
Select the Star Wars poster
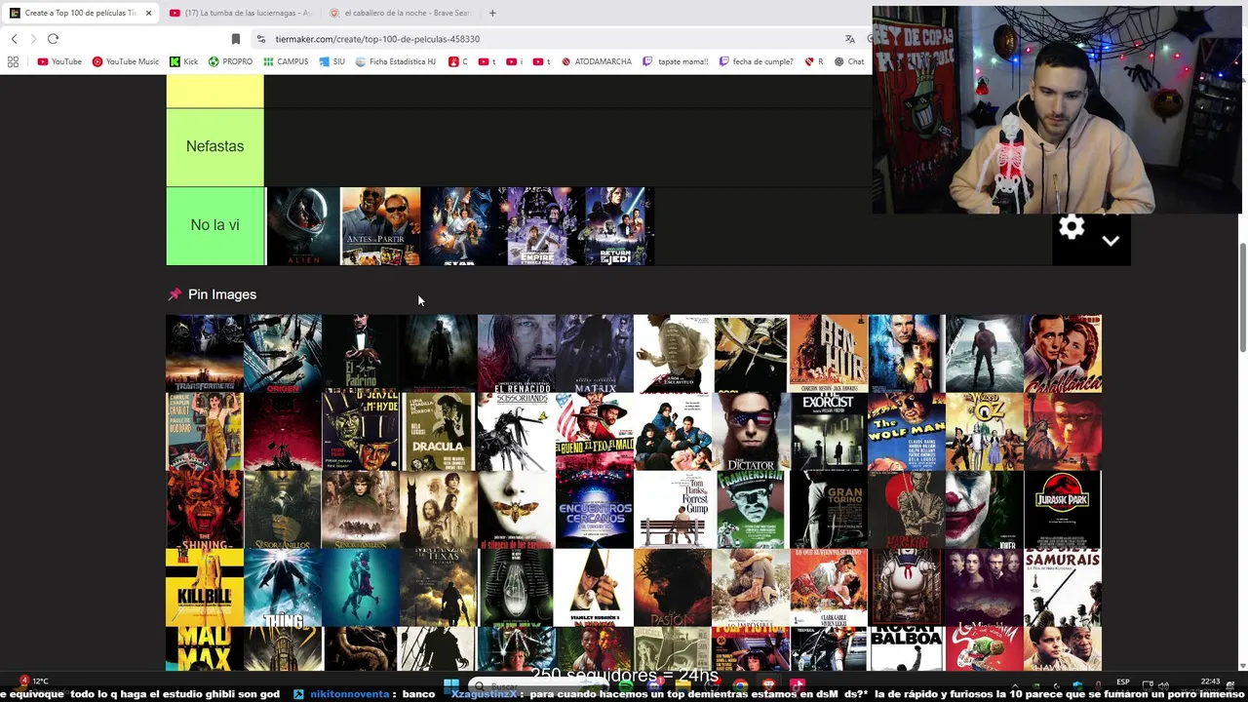[458, 226]
